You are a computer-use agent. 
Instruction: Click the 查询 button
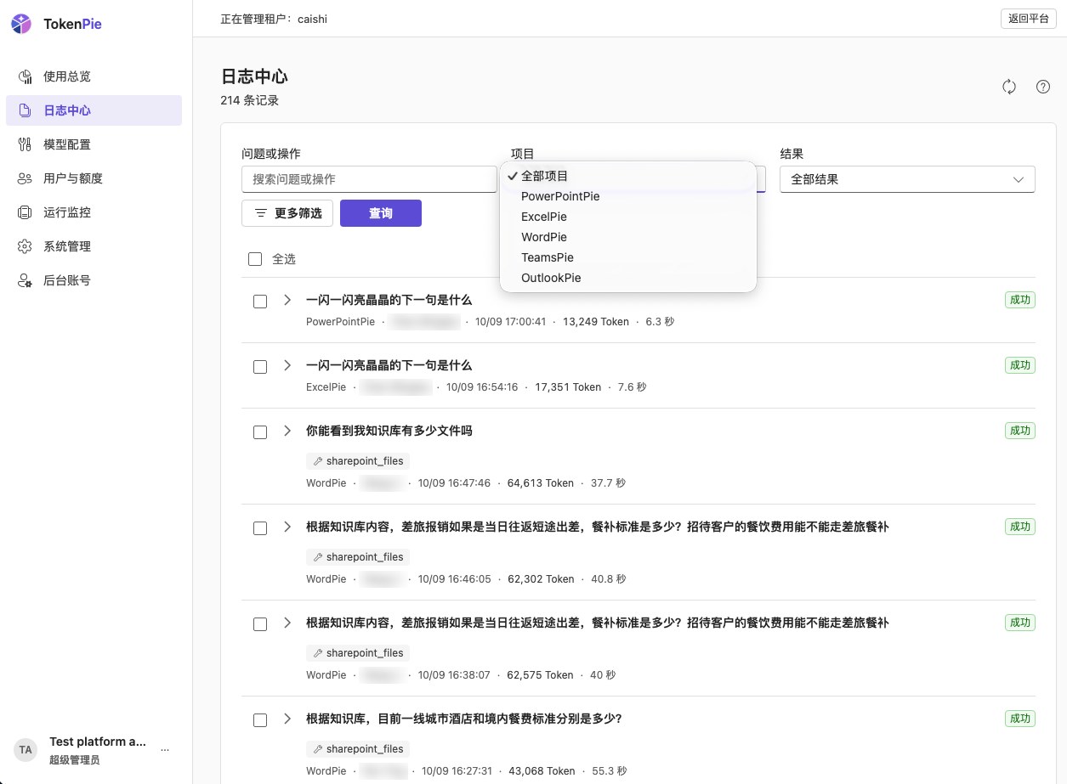381,213
